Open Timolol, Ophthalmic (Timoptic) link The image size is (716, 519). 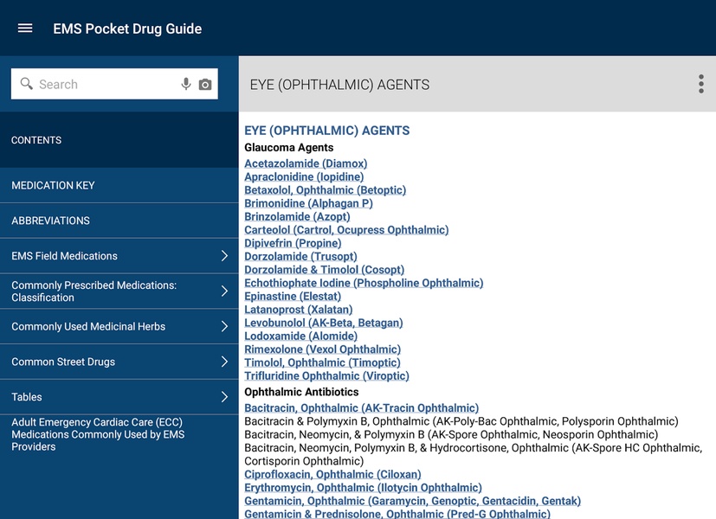(322, 362)
